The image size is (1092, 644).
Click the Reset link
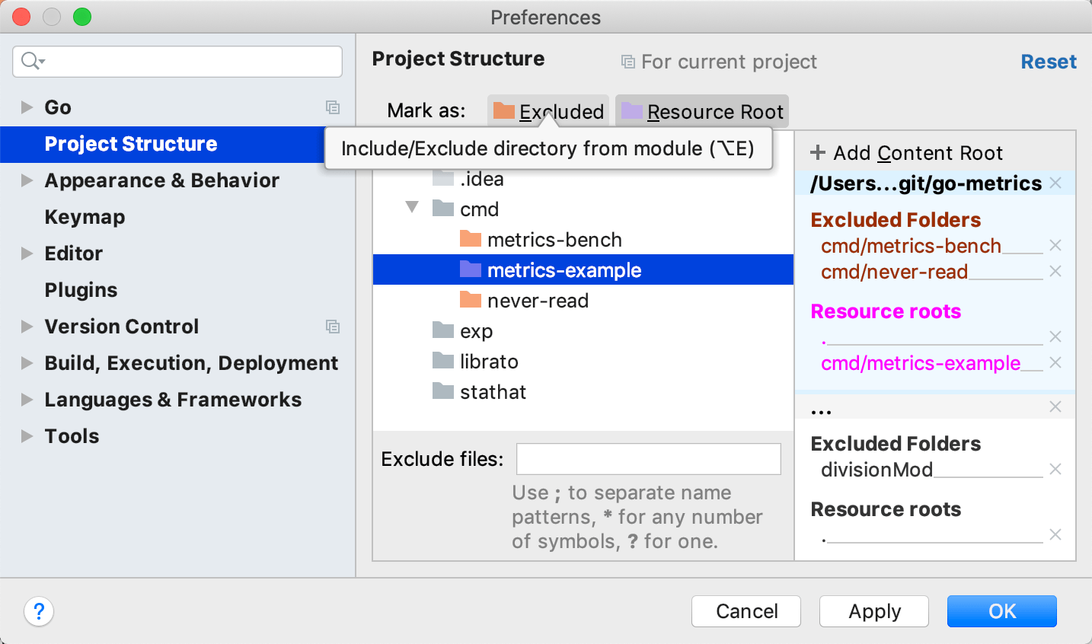coord(1049,61)
